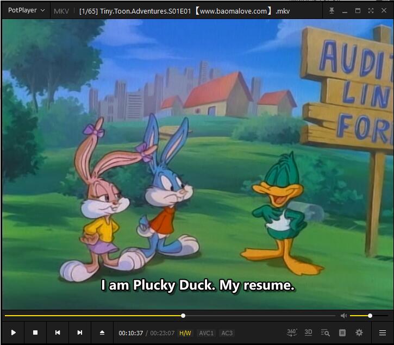Minimize the PotPlayer window
This screenshot has width=394, height=345.
[345, 11]
